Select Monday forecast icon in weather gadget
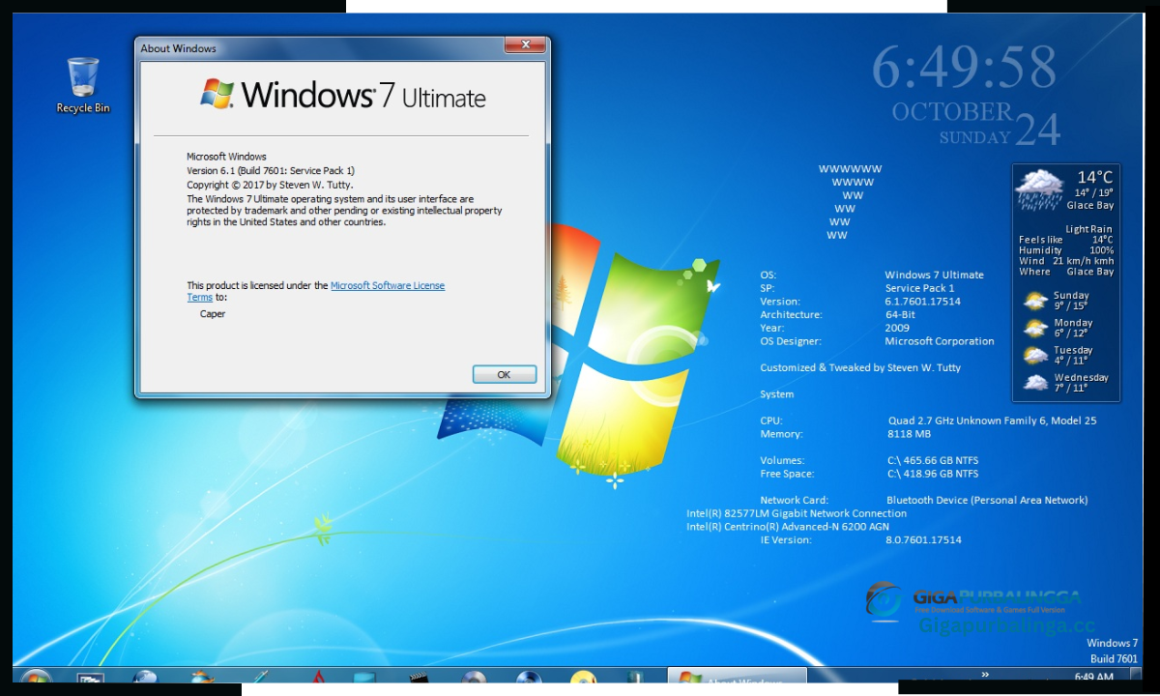 [x=1035, y=328]
